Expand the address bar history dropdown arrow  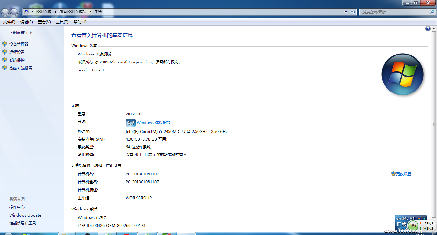pyautogui.click(x=346, y=12)
